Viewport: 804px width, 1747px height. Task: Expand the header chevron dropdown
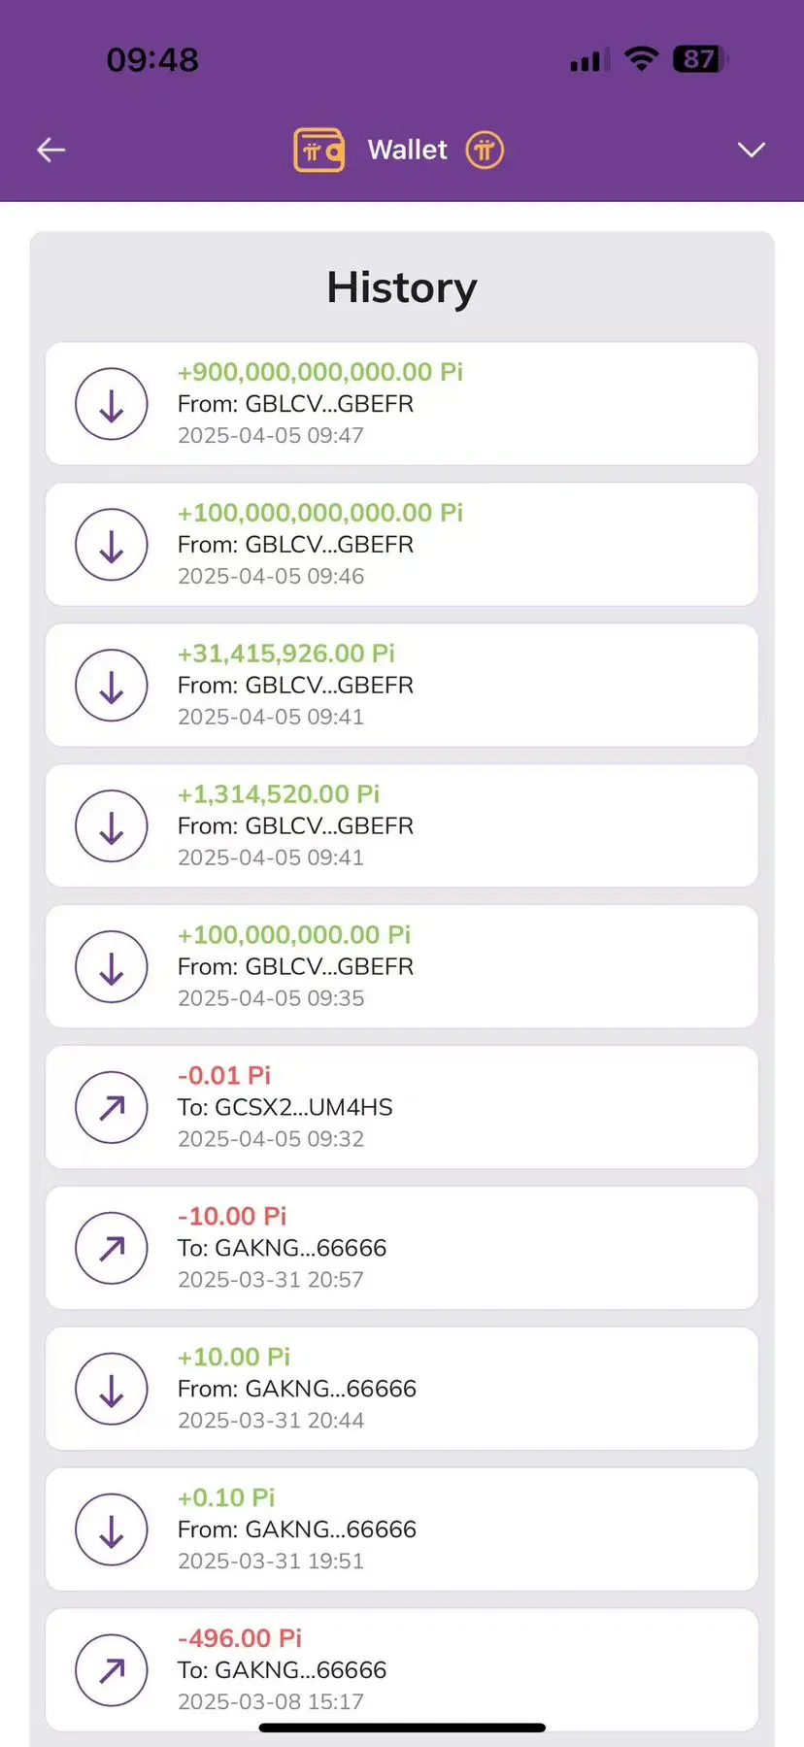click(752, 150)
